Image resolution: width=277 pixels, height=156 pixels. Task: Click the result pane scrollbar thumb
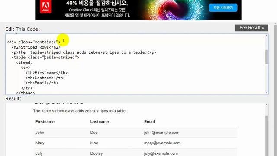[x=267, y=136]
